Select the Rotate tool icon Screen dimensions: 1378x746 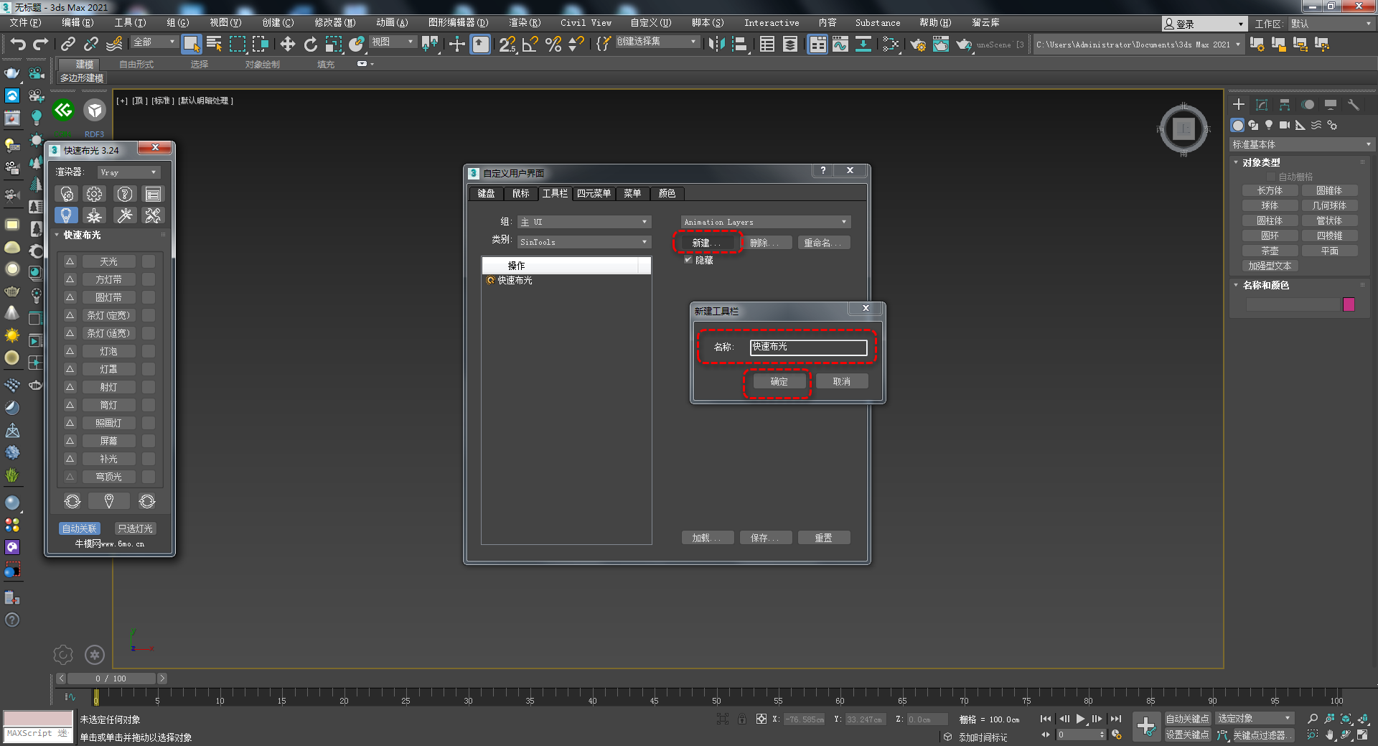click(x=311, y=45)
